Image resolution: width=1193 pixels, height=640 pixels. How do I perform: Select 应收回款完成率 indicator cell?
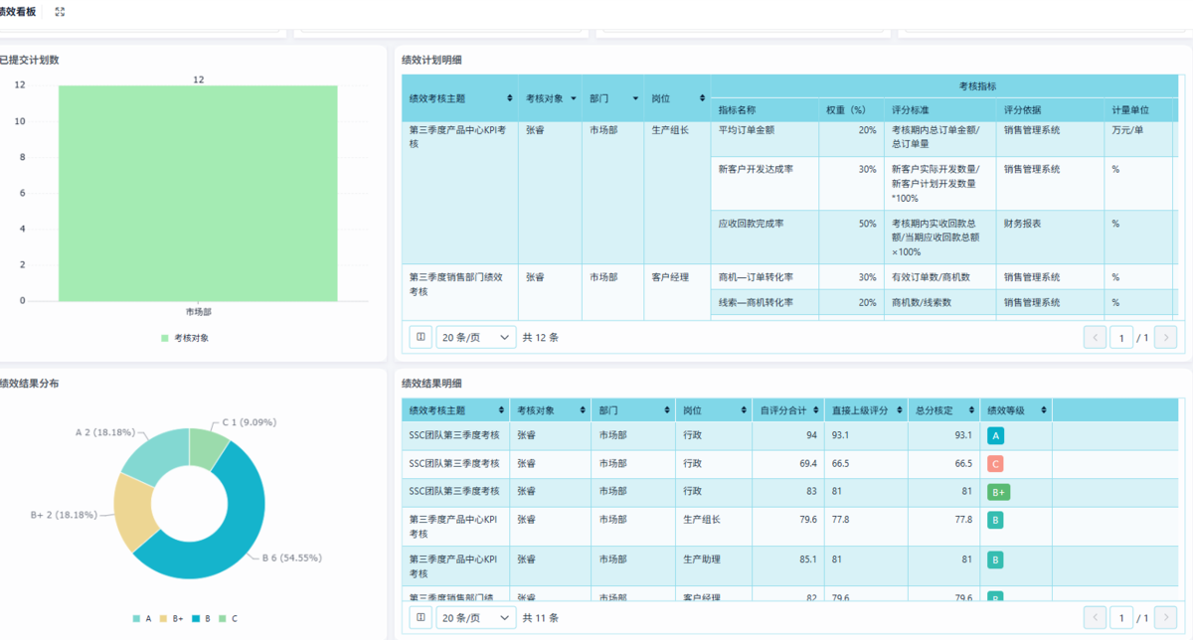(x=766, y=238)
